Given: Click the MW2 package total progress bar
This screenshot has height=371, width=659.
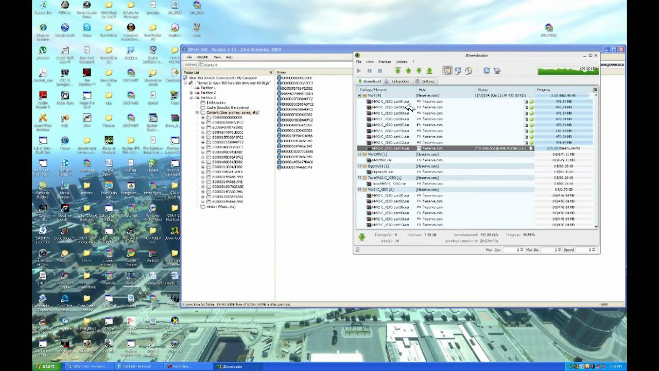Looking at the screenshot, I should point(564,96).
